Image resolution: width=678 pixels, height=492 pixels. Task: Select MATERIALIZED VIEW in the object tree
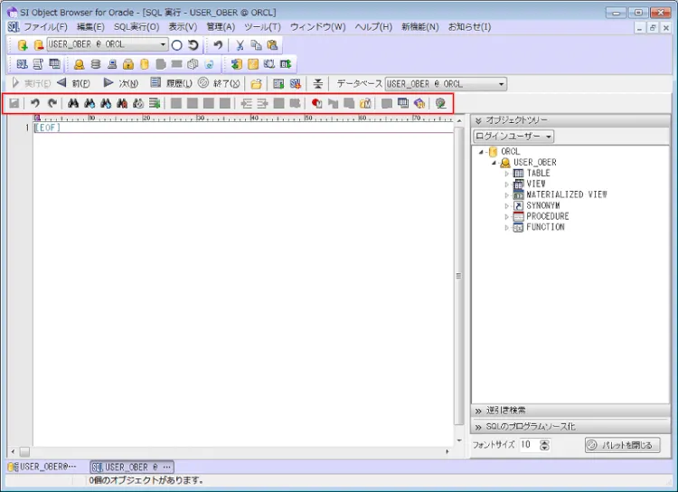point(567,194)
